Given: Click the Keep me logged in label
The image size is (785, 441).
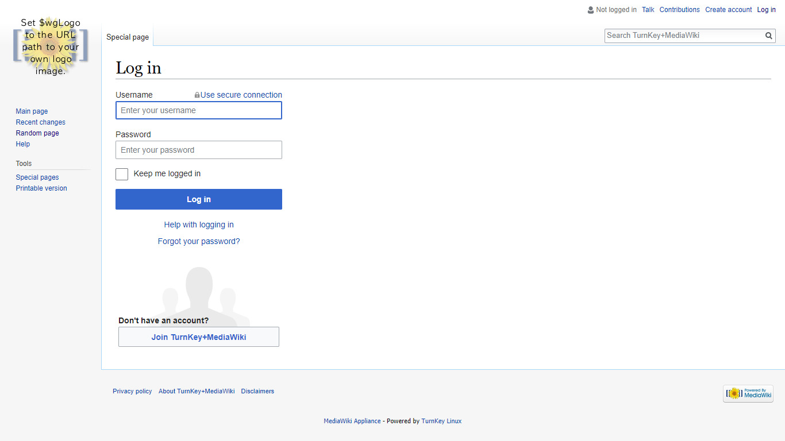Looking at the screenshot, I should (x=167, y=174).
